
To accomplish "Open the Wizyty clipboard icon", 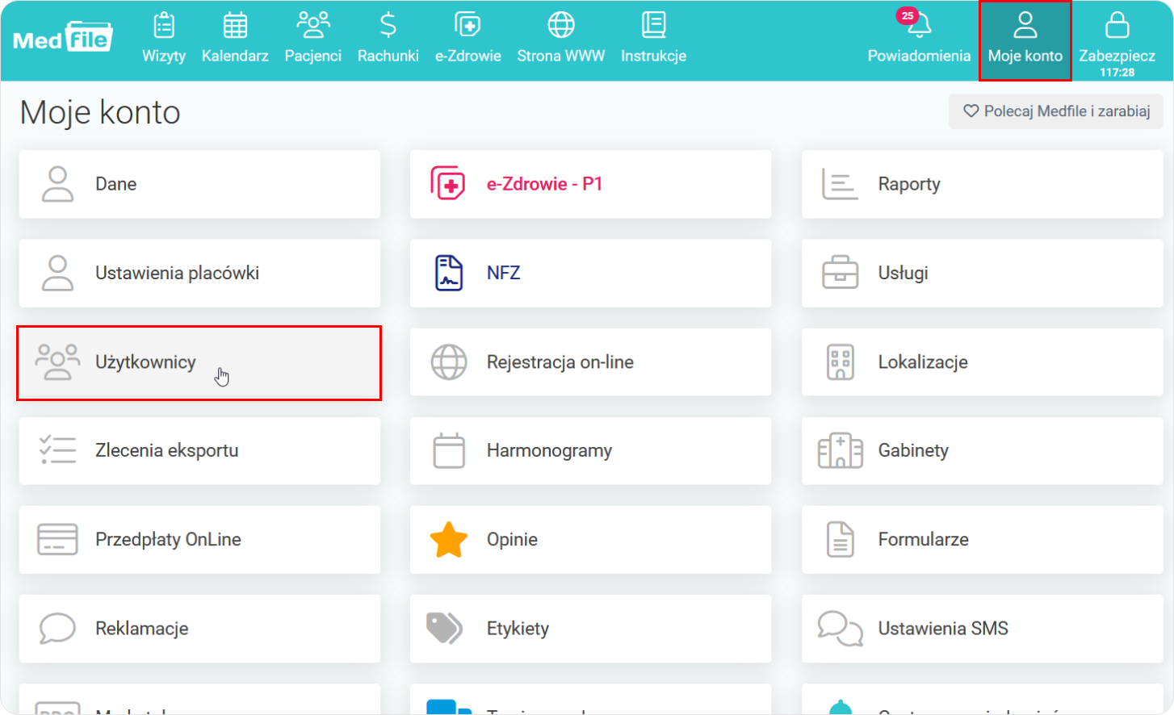I will (x=164, y=26).
